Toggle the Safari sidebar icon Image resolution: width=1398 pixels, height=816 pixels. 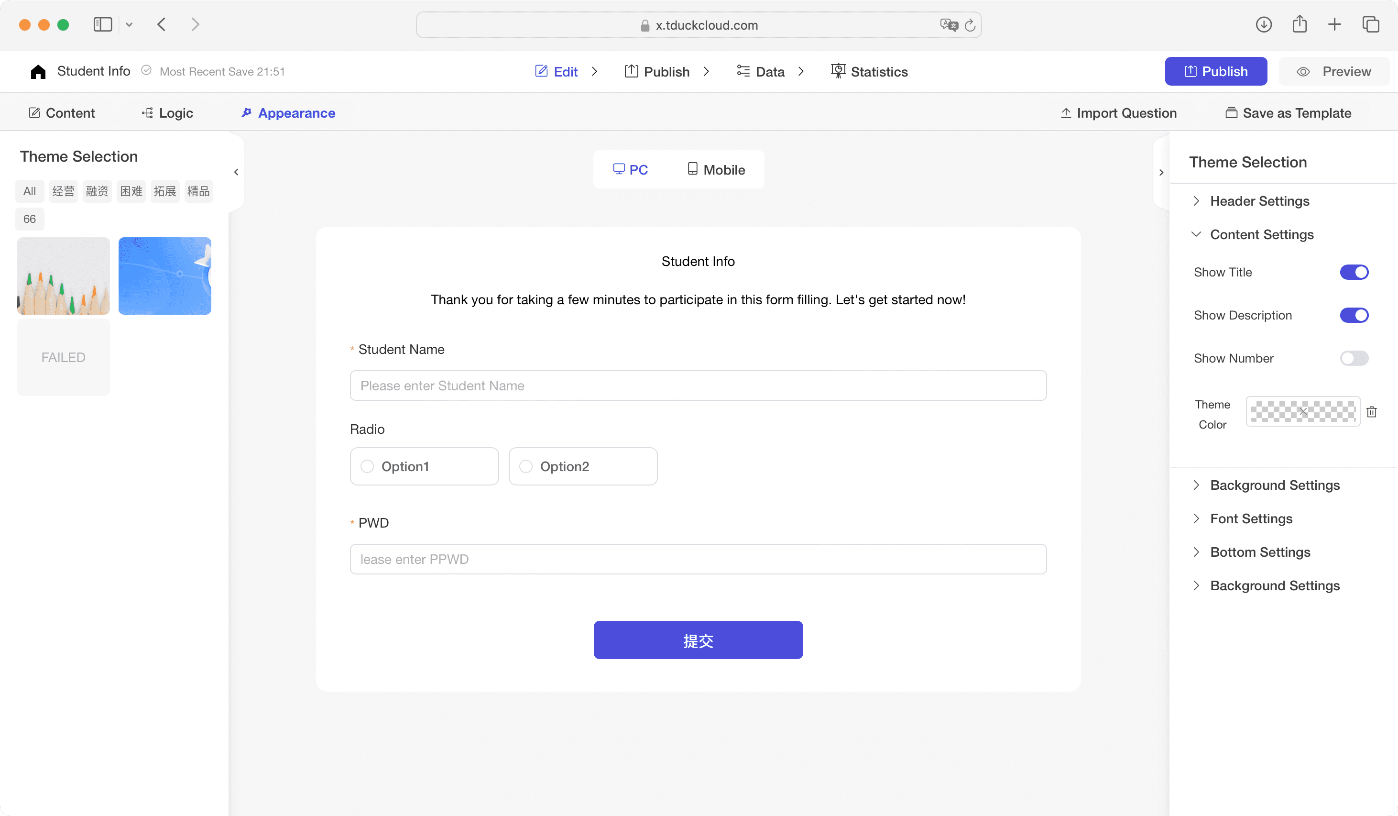(103, 24)
